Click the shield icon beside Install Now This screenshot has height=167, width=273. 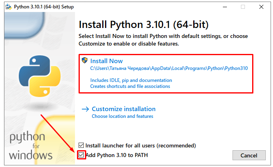(x=85, y=61)
